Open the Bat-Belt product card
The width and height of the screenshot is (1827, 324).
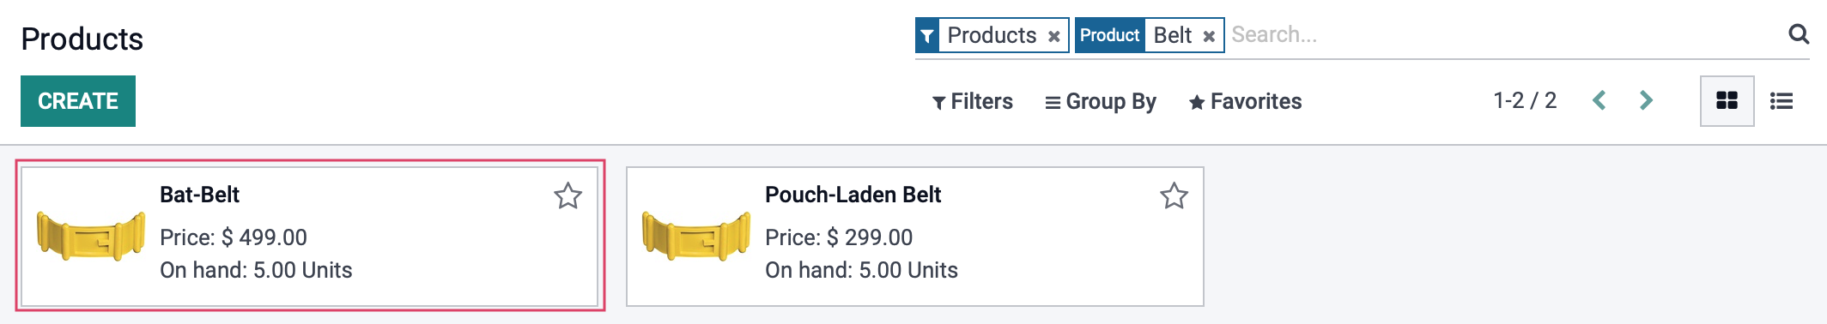pos(309,237)
